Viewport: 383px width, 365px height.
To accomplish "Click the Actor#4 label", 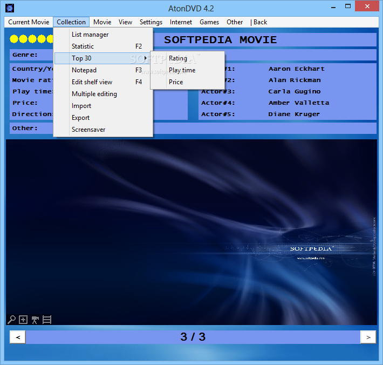I will point(218,103).
